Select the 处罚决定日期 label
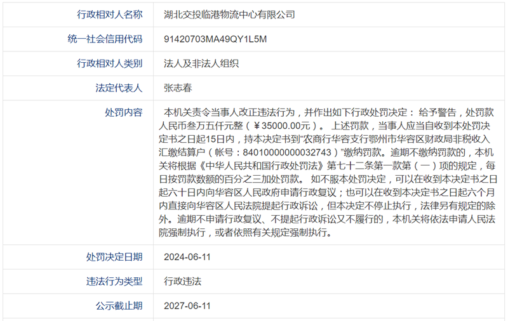Image resolution: width=508 pixels, height=321 pixels. click(114, 257)
